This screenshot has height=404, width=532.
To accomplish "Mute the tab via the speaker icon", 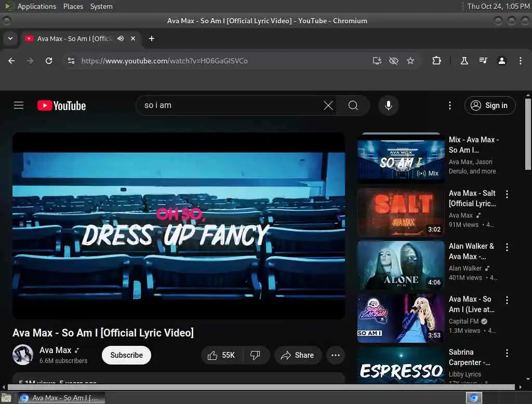I will 121,38.
